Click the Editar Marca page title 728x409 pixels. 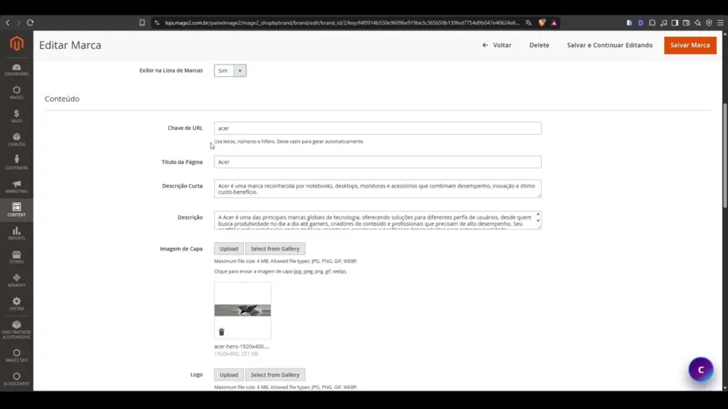click(70, 45)
